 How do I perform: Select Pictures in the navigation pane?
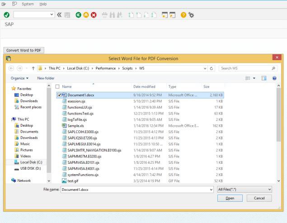click(27, 150)
